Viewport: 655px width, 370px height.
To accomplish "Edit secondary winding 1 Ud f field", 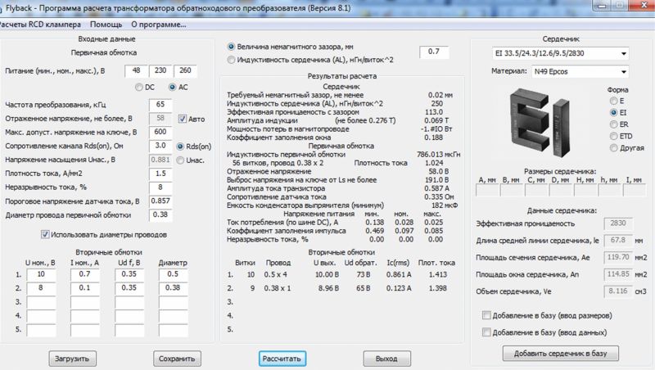I will click(129, 274).
